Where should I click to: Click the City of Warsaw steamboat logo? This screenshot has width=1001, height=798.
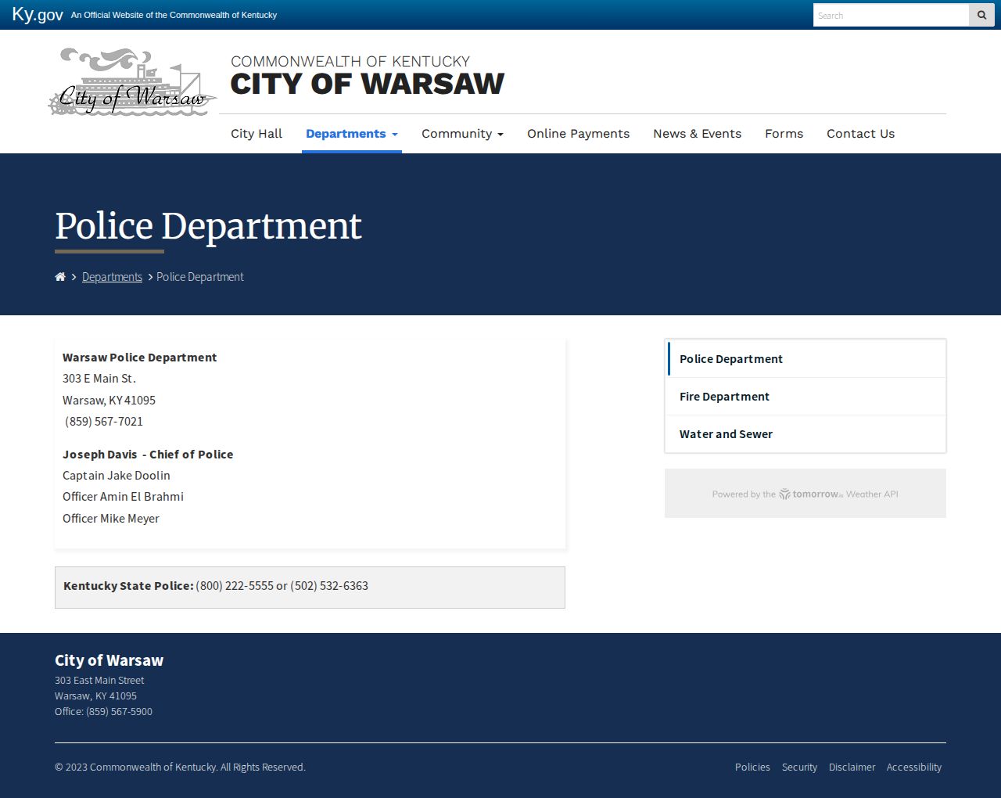tap(132, 82)
